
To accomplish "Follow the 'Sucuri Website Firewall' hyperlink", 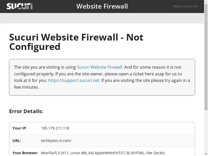I will click(x=100, y=67).
